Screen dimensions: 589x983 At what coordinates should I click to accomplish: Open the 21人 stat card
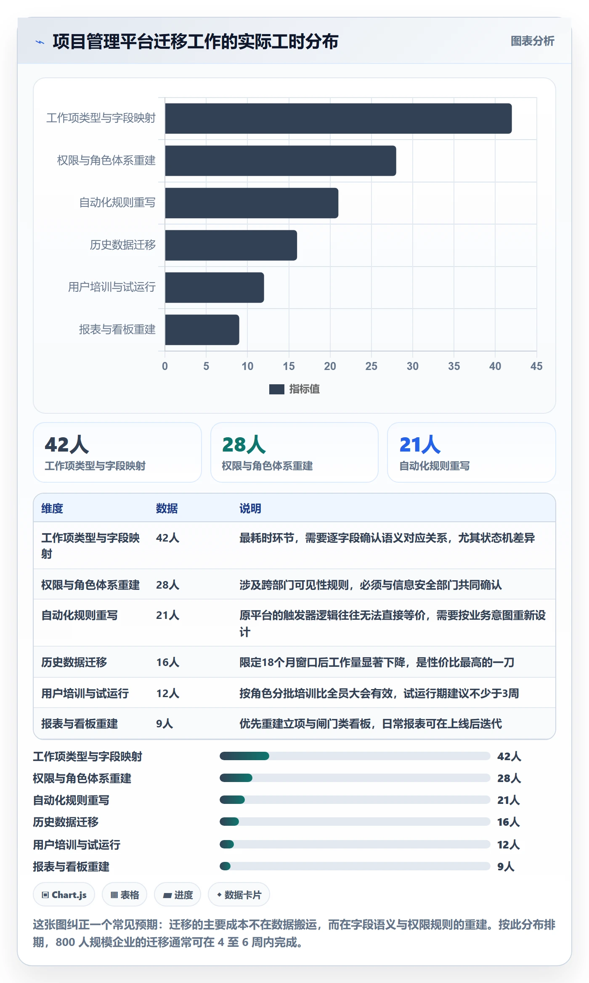click(472, 452)
